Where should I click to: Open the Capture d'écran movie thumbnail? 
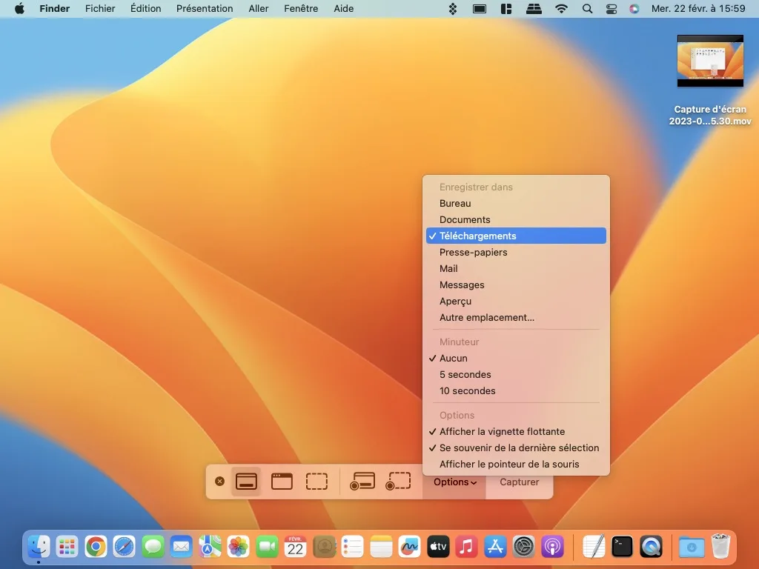[709, 61]
